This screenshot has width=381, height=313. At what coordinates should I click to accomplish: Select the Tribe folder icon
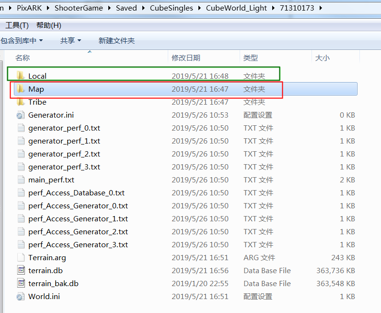(x=21, y=102)
